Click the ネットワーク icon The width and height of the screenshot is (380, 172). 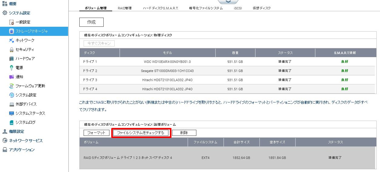(12, 40)
